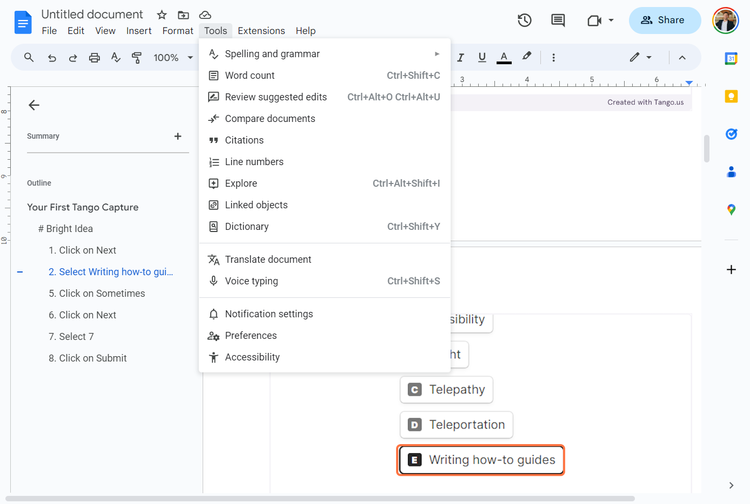Collapse the menus with the up chevron
The image size is (750, 504).
tap(682, 57)
